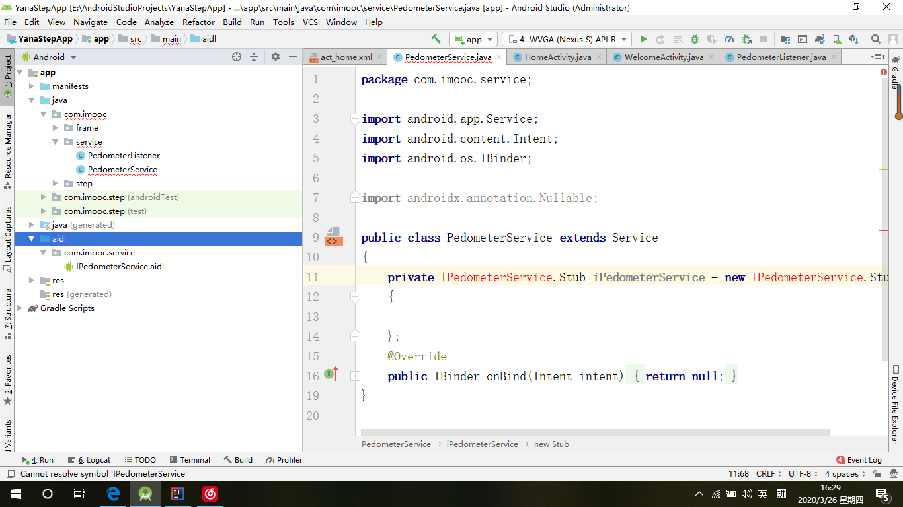The width and height of the screenshot is (903, 507).
Task: Click the Debug app bug icon
Action: click(x=695, y=39)
